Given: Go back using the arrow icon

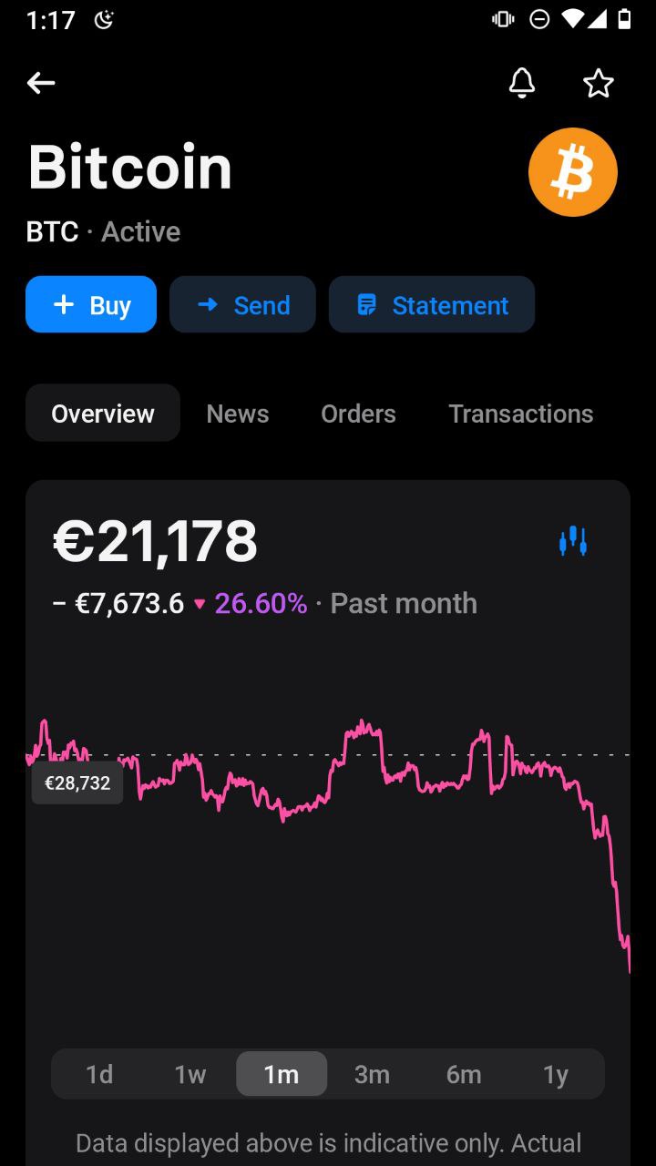Looking at the screenshot, I should (x=41, y=84).
